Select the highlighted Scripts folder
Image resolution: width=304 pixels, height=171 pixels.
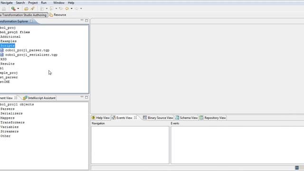[x=8, y=46]
